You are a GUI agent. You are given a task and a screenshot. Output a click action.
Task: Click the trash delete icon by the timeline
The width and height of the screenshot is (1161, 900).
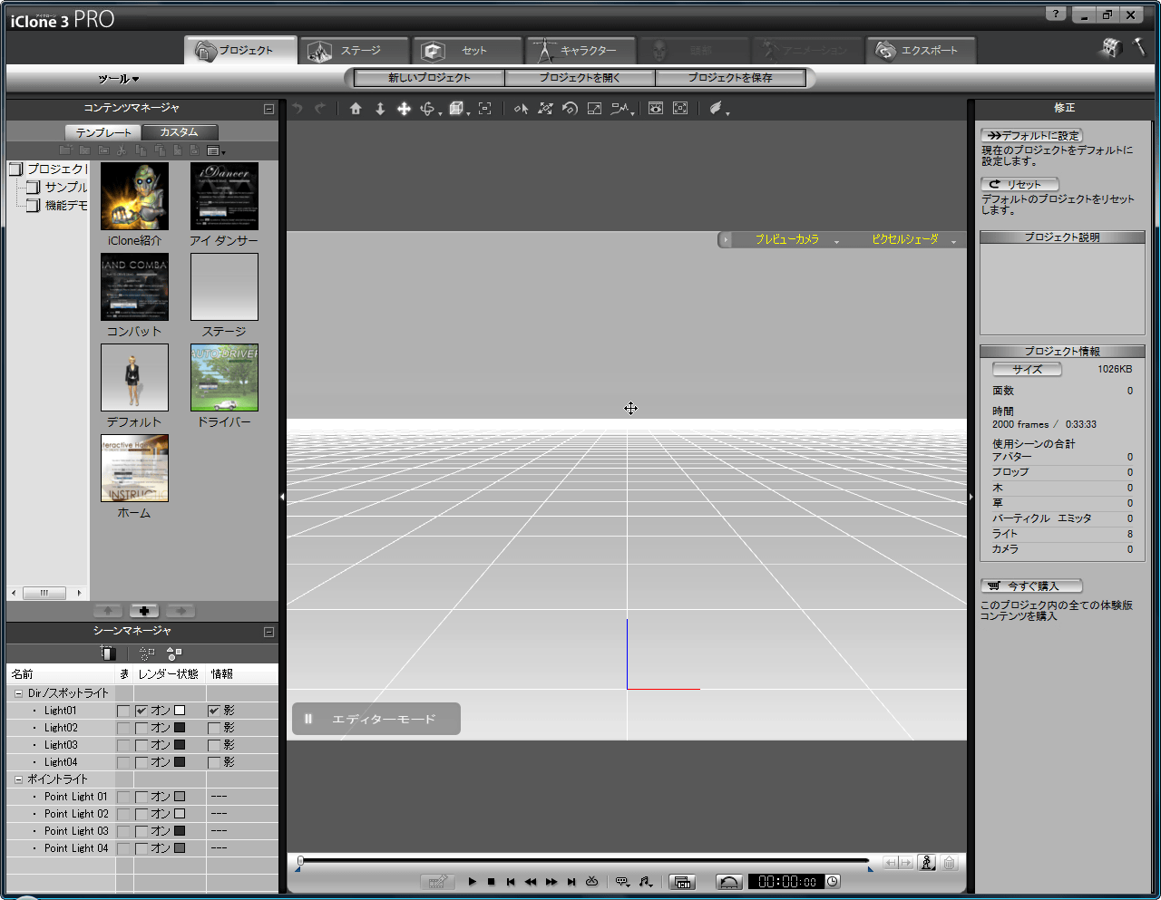[949, 863]
